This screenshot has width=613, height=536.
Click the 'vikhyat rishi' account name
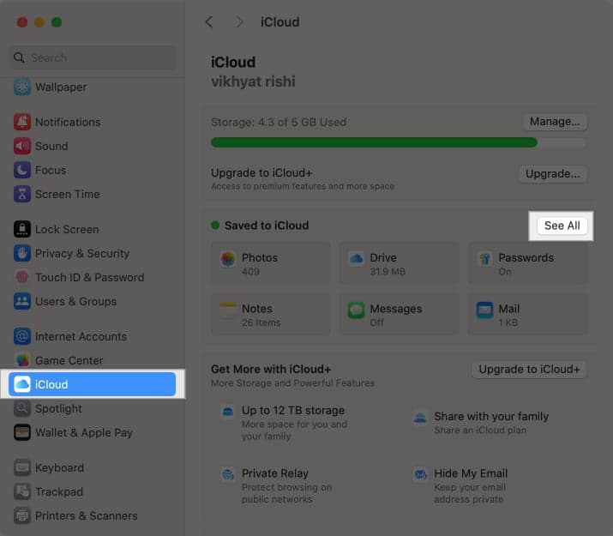pyautogui.click(x=253, y=81)
